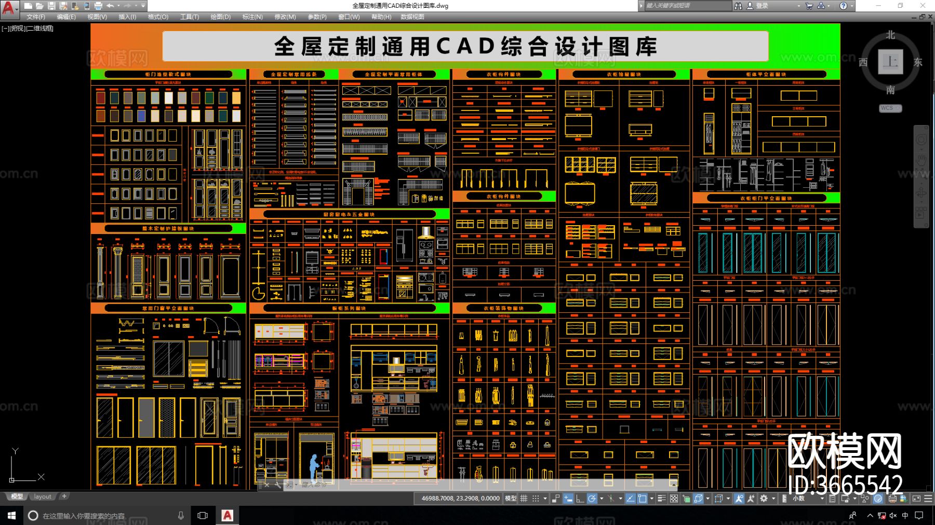The width and height of the screenshot is (935, 525).
Task: Start a new drawing with the New icon
Action: 28,6
